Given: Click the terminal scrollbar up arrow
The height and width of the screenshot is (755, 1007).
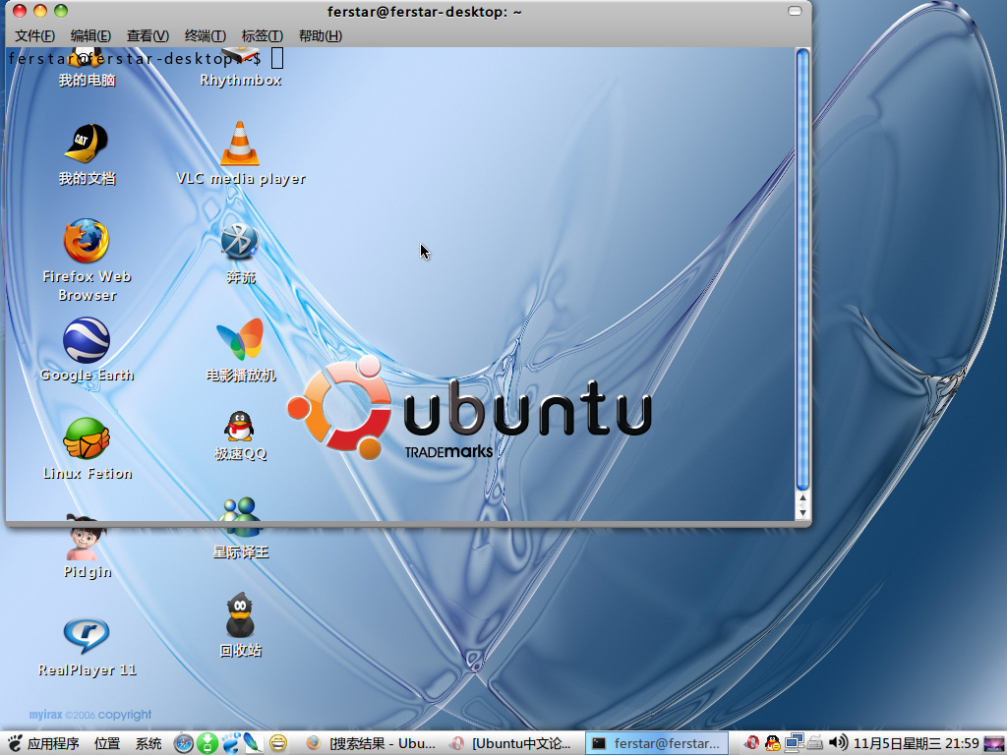Looking at the screenshot, I should (x=802, y=497).
